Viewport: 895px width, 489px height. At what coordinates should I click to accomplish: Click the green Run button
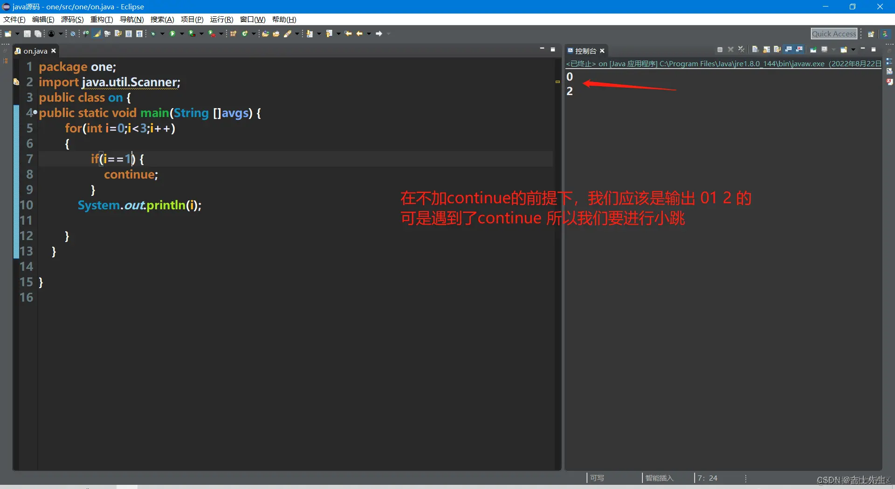172,34
